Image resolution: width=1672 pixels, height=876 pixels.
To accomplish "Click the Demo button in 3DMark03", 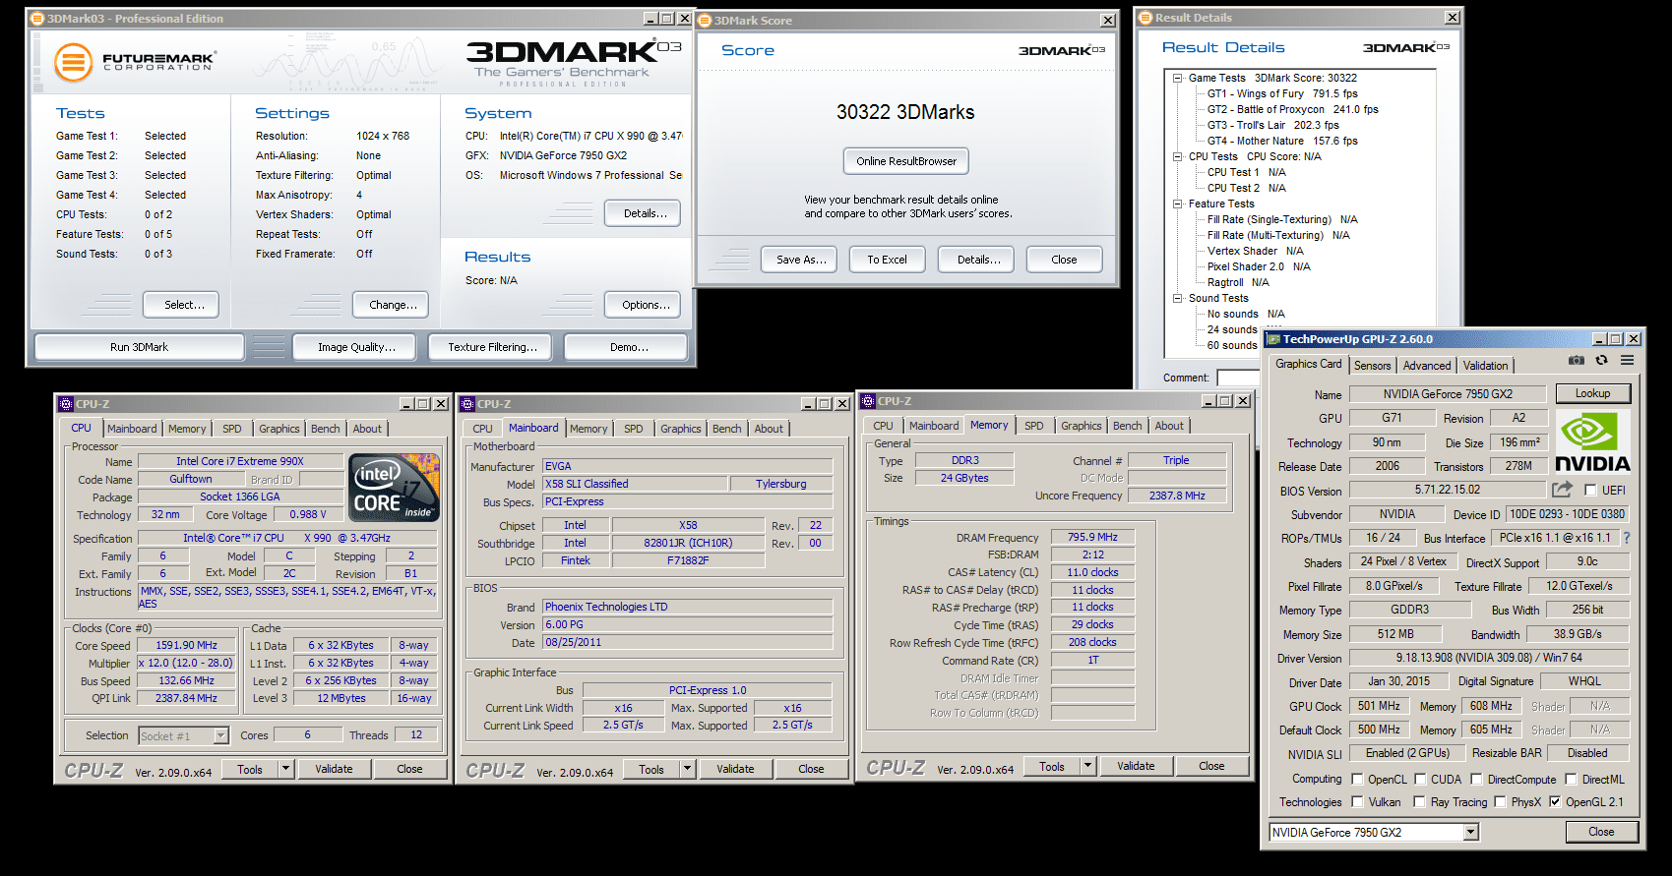I will pos(626,347).
